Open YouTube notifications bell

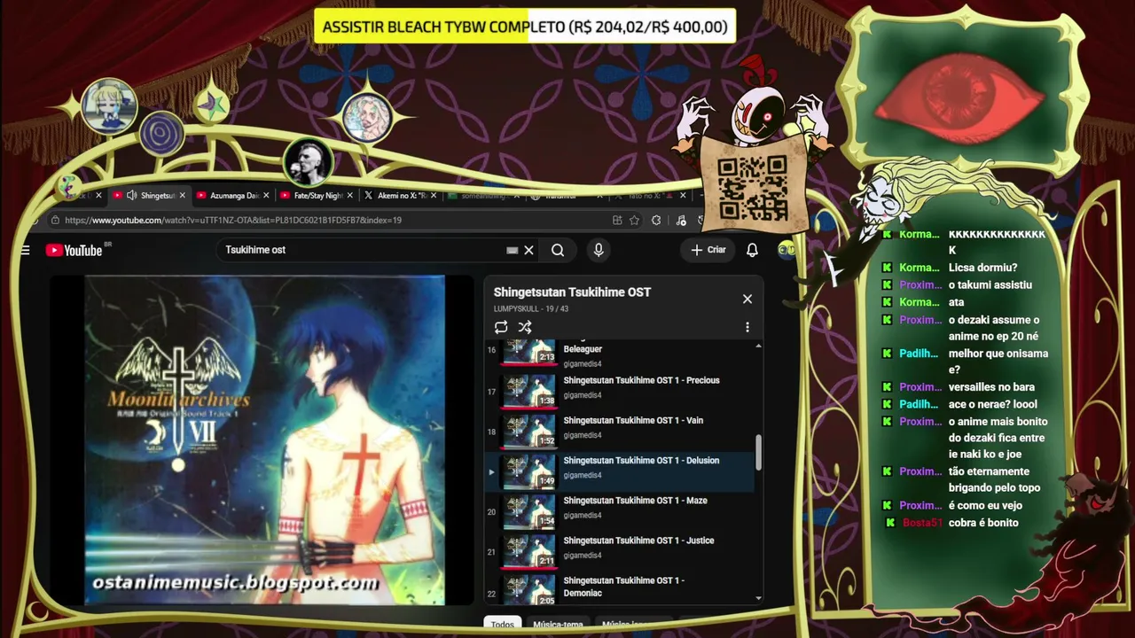click(752, 250)
